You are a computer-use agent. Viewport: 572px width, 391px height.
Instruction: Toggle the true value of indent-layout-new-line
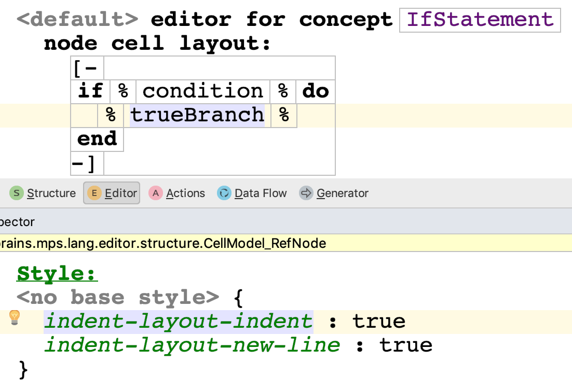pyautogui.click(x=406, y=345)
